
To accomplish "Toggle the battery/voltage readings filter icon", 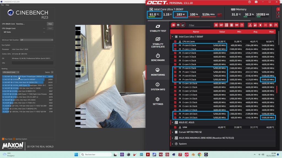I will [x=255, y=25].
